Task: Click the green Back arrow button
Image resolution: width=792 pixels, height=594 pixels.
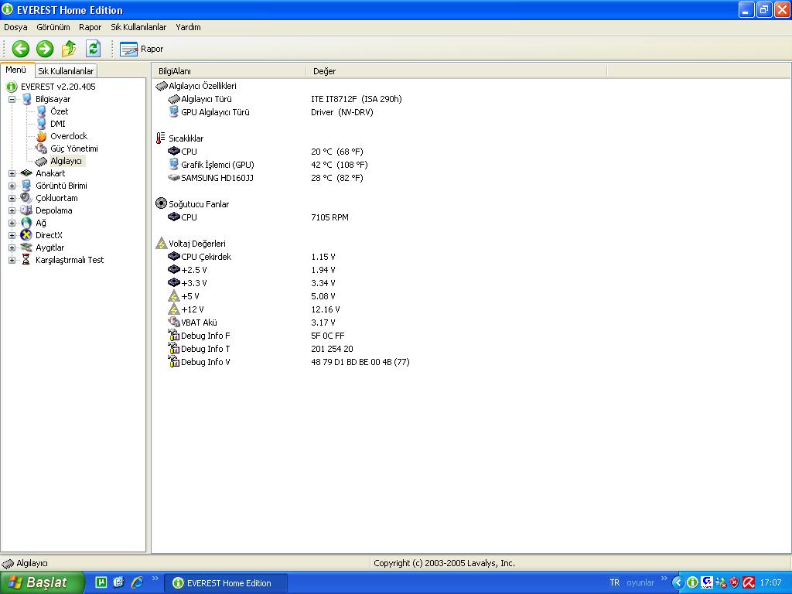Action: [21, 49]
